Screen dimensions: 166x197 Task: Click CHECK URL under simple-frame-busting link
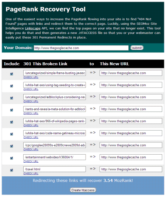pyautogui.click(x=31, y=77)
